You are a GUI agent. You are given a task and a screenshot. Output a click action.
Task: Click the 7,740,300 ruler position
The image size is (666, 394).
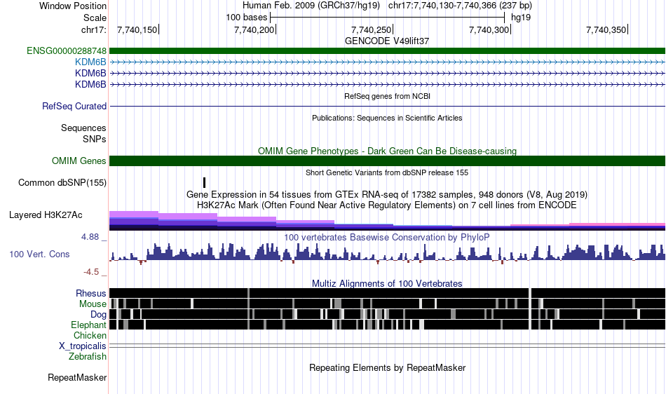pos(489,29)
